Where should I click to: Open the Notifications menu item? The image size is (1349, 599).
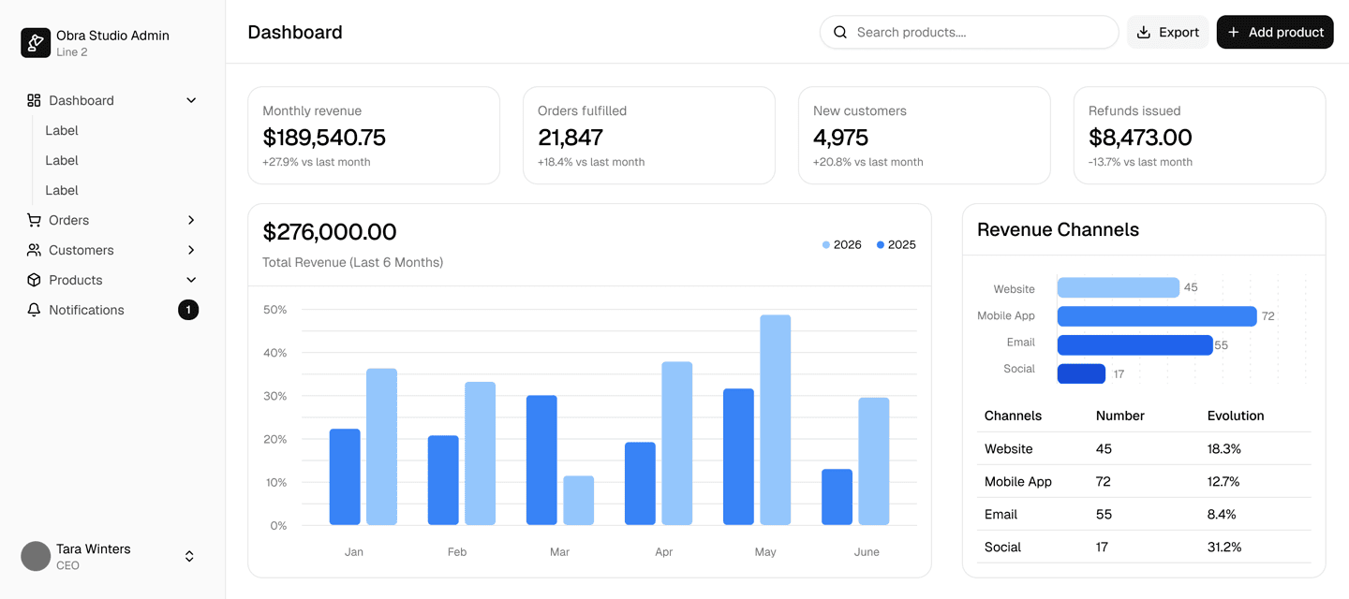tap(86, 310)
